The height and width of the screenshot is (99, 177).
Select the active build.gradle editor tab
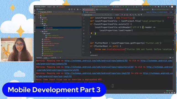(x=89, y=10)
